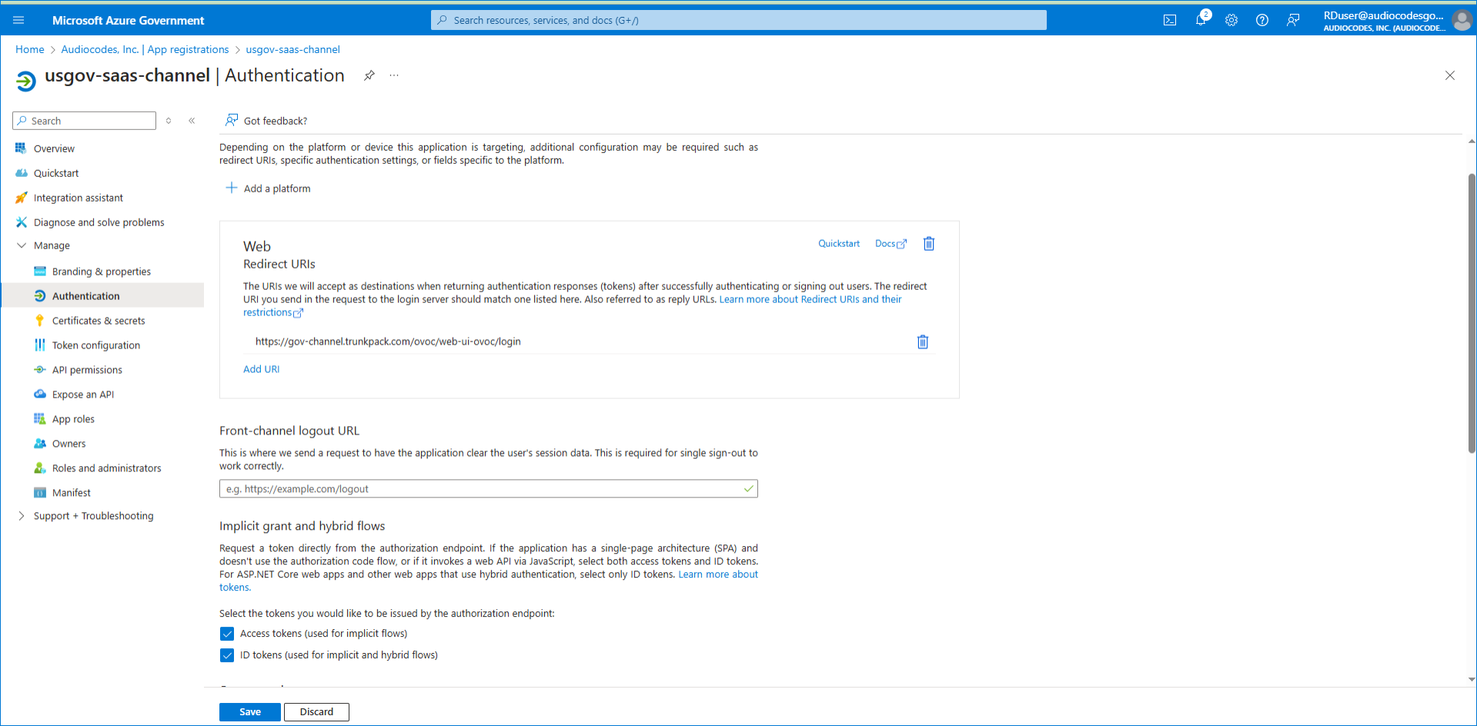Image resolution: width=1477 pixels, height=726 pixels.
Task: Go to API permissions
Action: point(87,370)
